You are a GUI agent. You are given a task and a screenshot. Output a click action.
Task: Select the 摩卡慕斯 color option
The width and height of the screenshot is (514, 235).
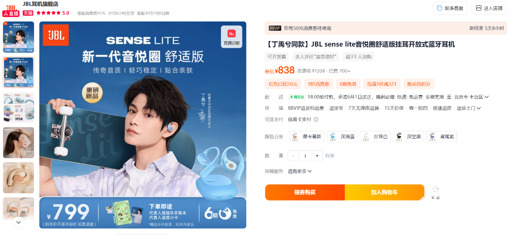pyautogui.click(x=307, y=137)
